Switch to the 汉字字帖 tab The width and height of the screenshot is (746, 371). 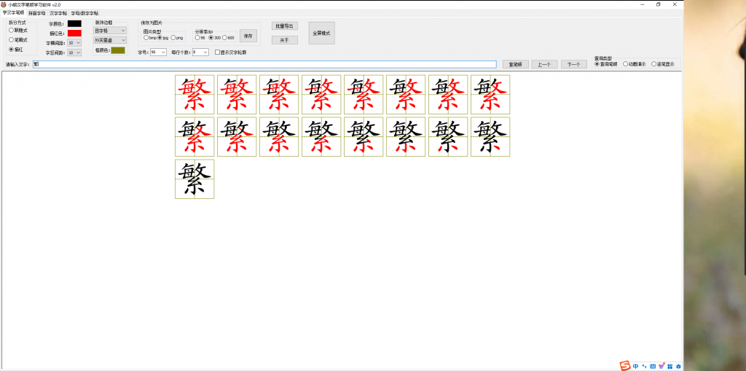[x=58, y=13]
